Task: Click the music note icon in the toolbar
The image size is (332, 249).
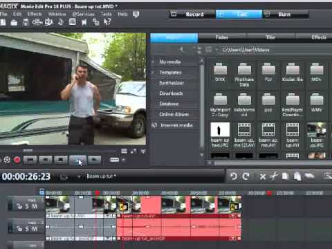Action: click(x=61, y=22)
